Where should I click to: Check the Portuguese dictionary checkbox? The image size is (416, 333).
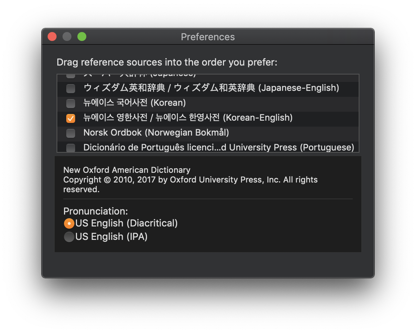71,148
